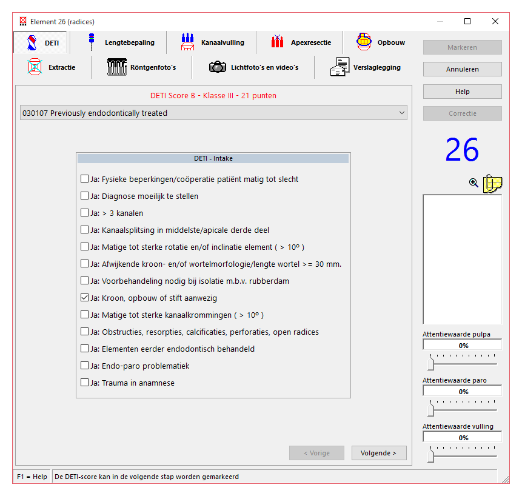Tick the 'Trauma in anamnese' checkbox
This screenshot has width=522, height=496.
(85, 383)
